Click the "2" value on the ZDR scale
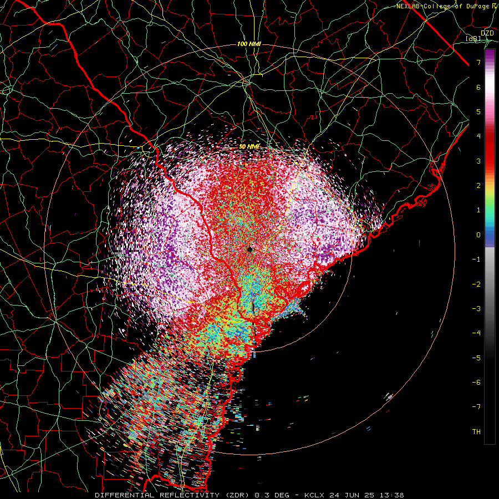 click(478, 185)
